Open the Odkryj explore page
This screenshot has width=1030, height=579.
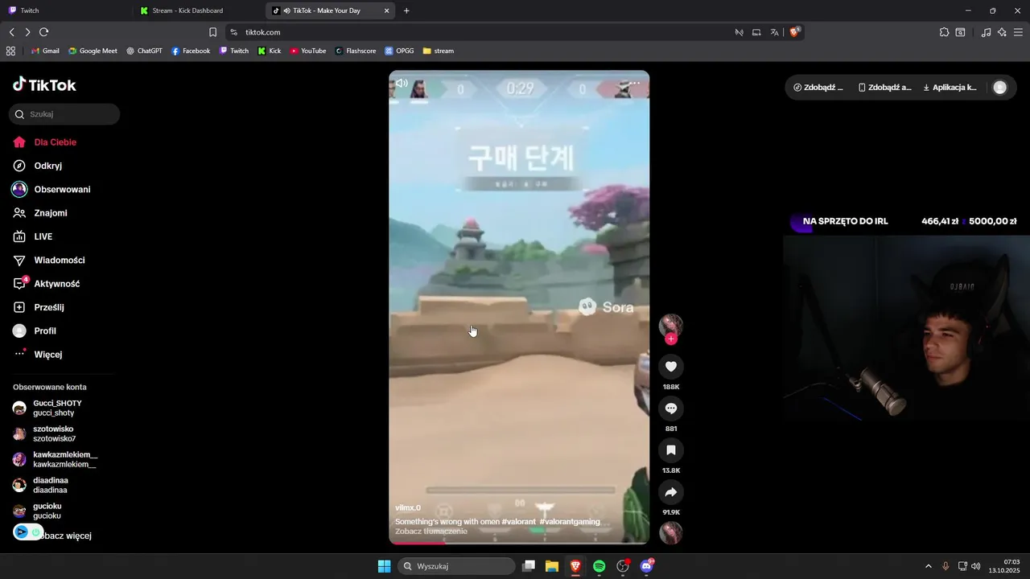47,166
